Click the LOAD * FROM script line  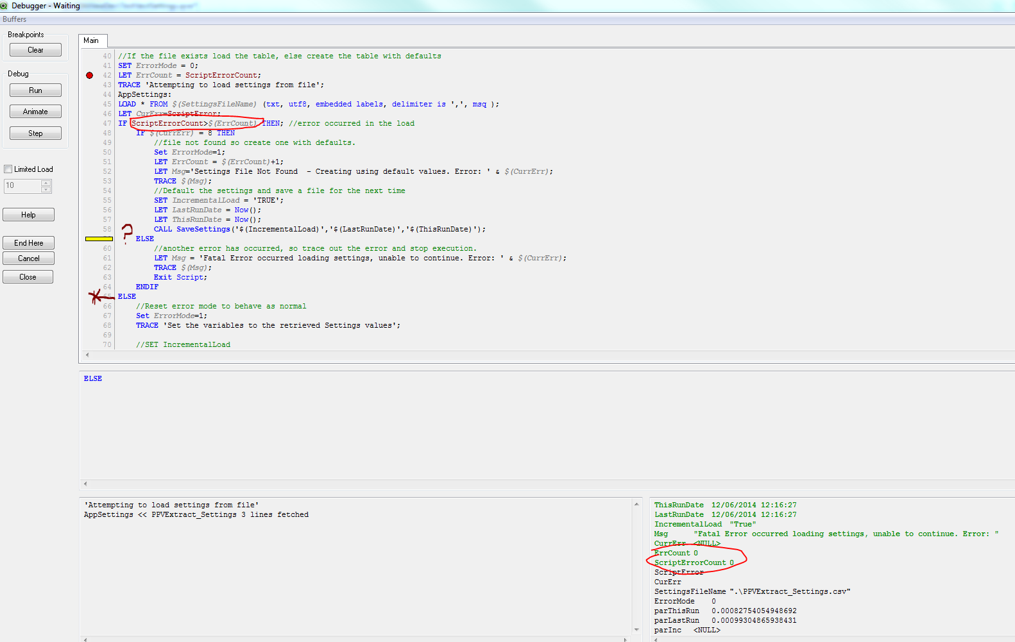click(308, 104)
